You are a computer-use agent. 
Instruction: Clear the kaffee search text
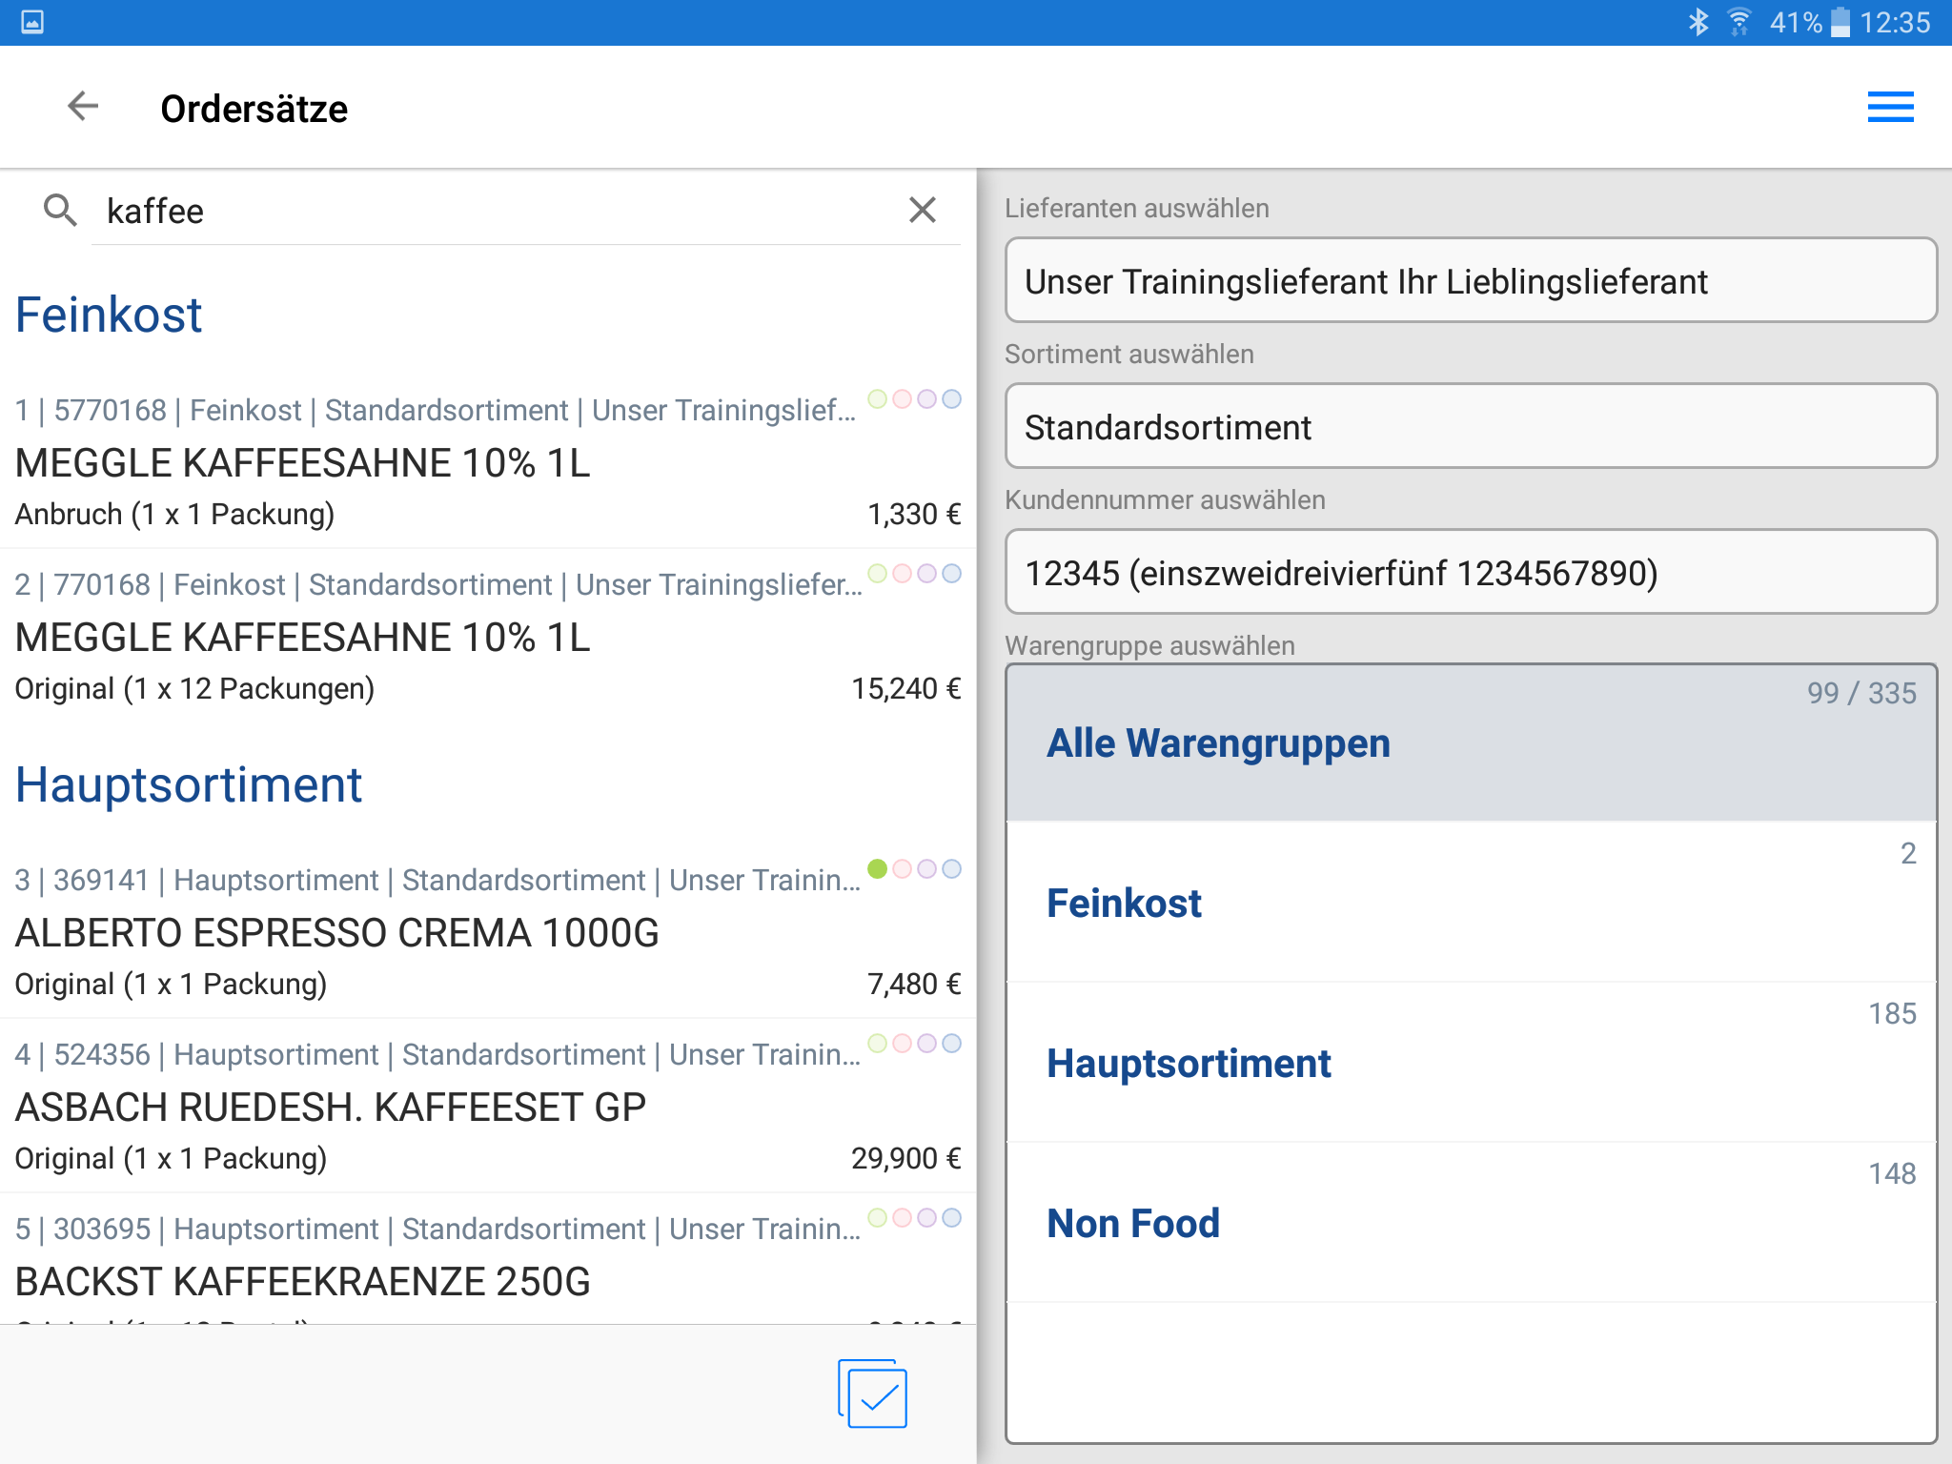coord(922,210)
